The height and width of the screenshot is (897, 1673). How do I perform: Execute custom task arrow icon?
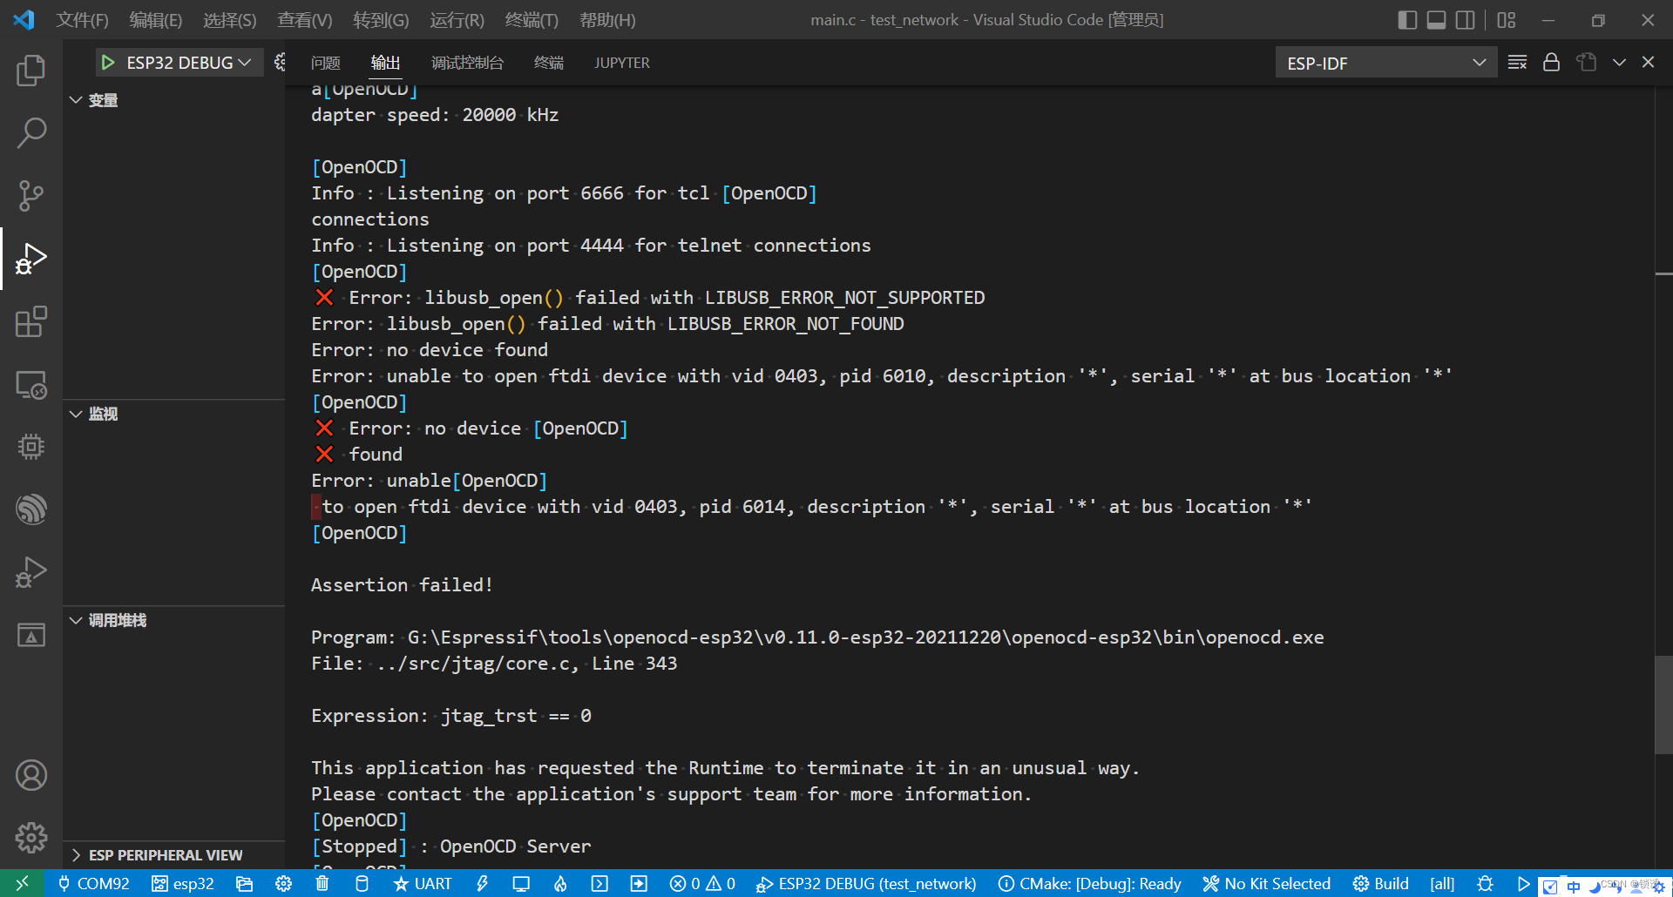(639, 883)
